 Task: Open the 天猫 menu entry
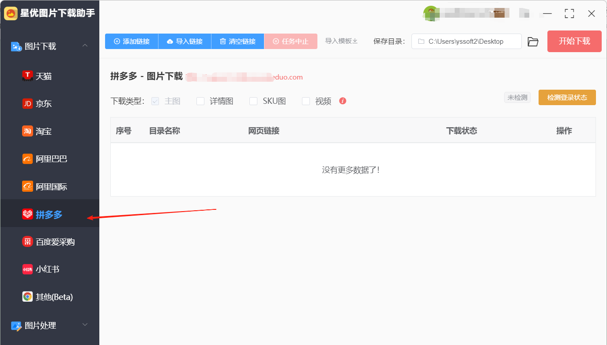[x=50, y=76]
